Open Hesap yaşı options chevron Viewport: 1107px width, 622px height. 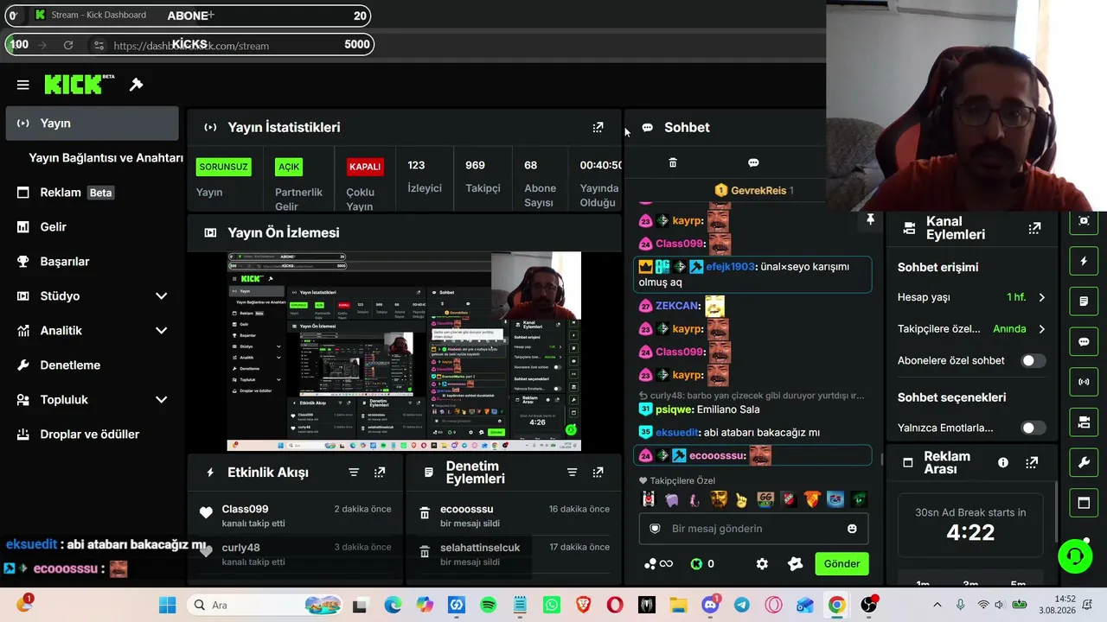point(1041,297)
